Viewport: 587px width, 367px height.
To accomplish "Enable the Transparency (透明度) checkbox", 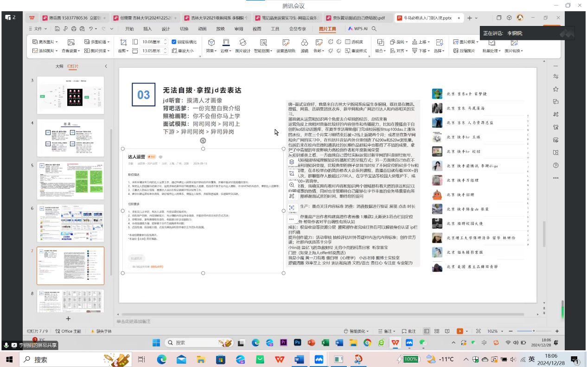I will (x=348, y=42).
